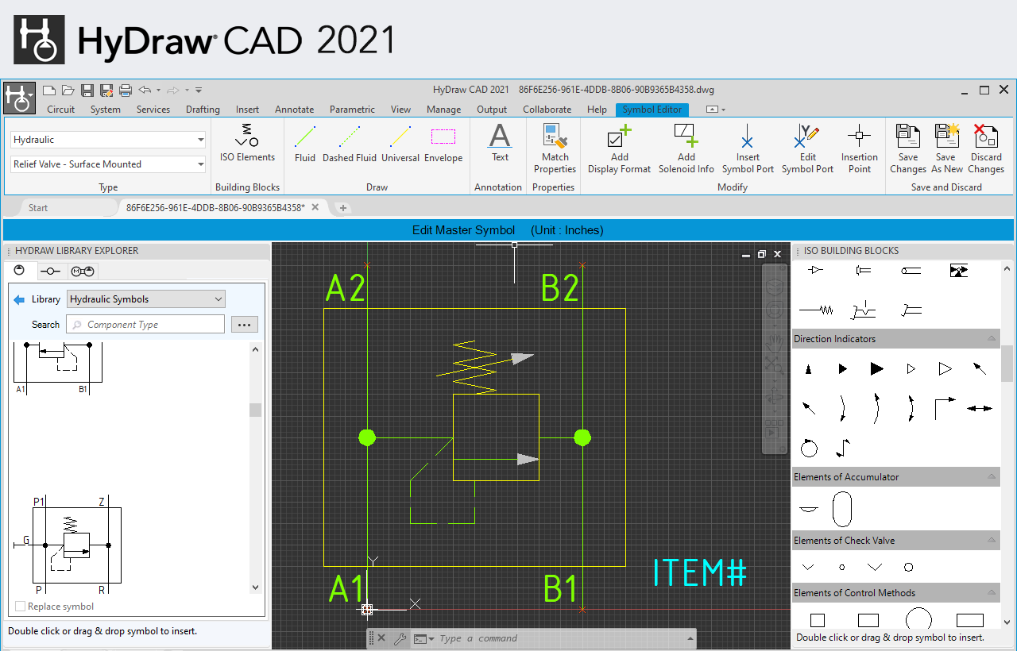Screen dimensions: 1017x651
Task: Click Discard Changes
Action: click(986, 148)
